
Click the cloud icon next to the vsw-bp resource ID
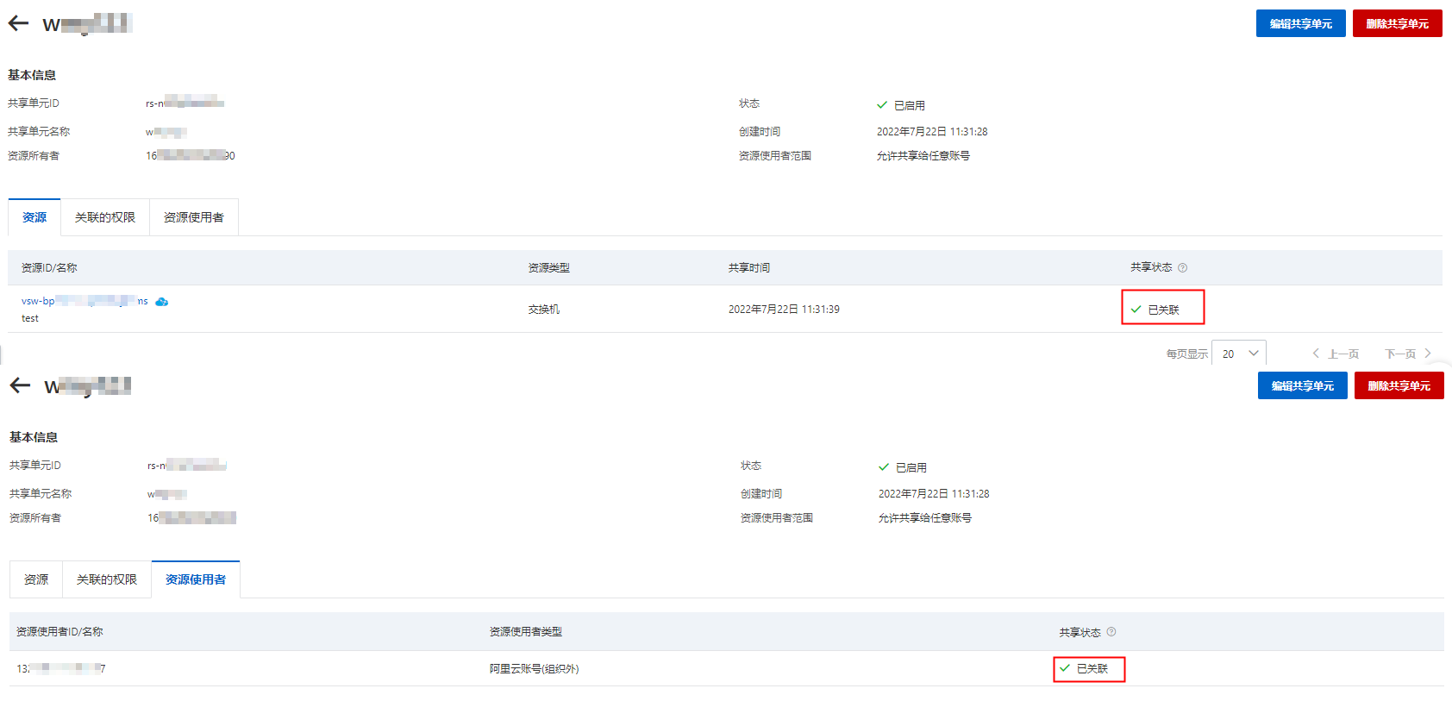(161, 302)
